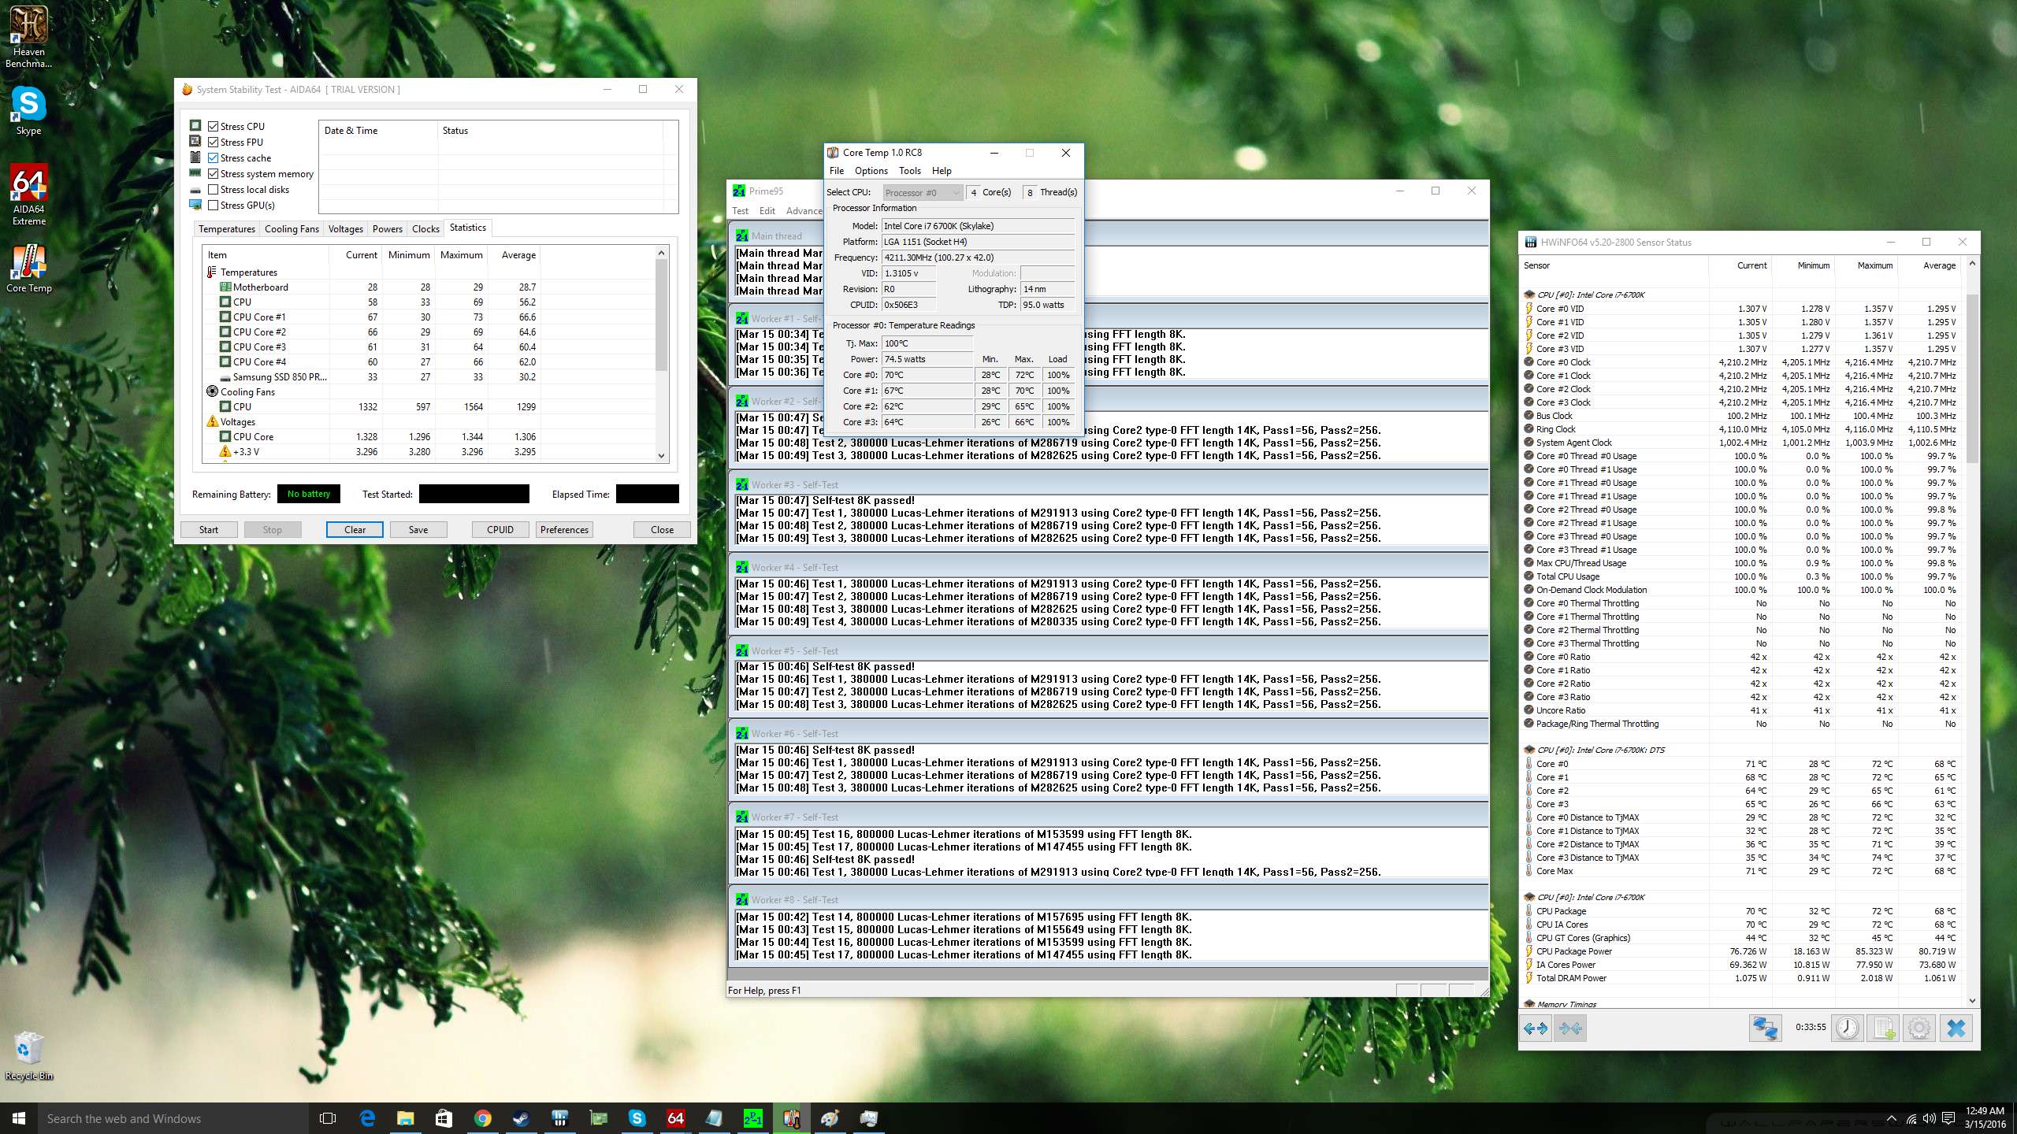Click Save button in AIDA64

418,529
